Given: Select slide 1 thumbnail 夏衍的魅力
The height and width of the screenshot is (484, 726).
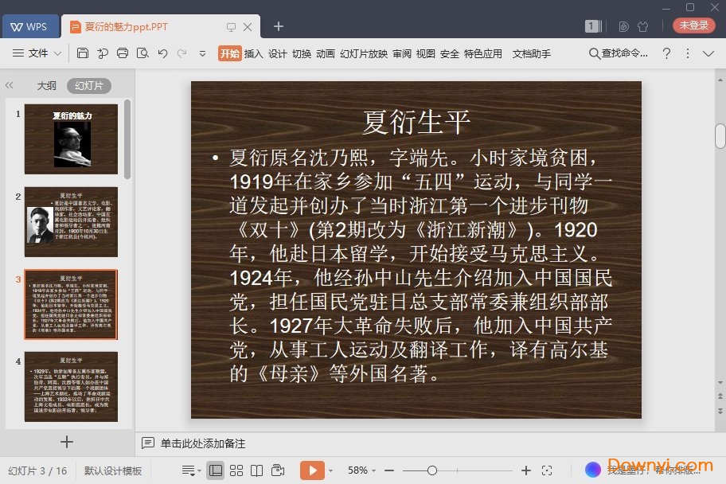Looking at the screenshot, I should coord(72,139).
